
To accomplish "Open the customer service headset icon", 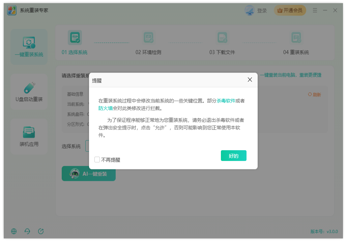I will tap(27, 231).
